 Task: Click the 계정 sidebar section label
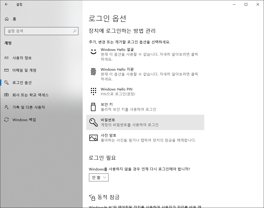8,43
